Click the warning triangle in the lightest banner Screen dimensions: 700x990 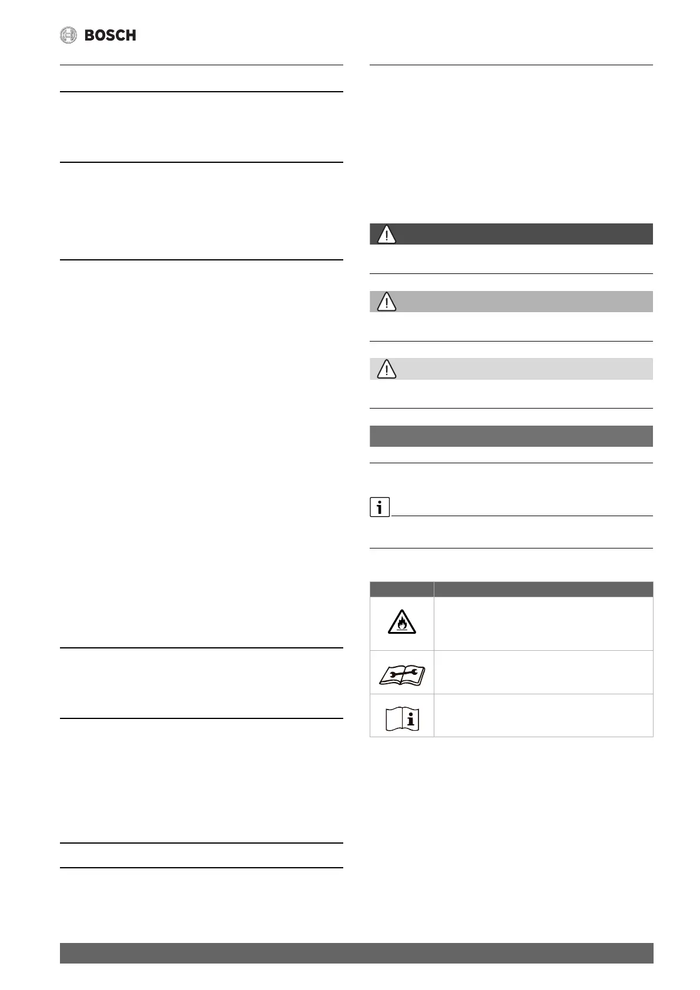[386, 369]
